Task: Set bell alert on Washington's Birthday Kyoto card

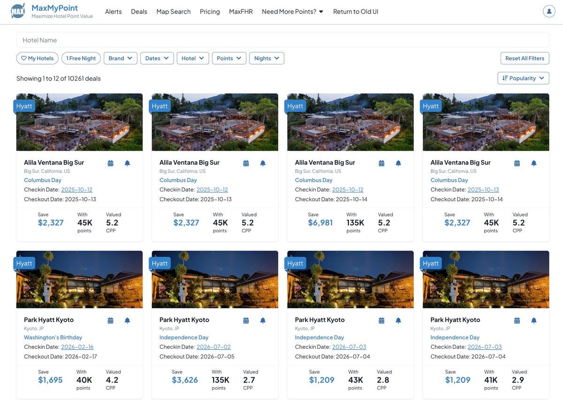Action: click(x=127, y=320)
